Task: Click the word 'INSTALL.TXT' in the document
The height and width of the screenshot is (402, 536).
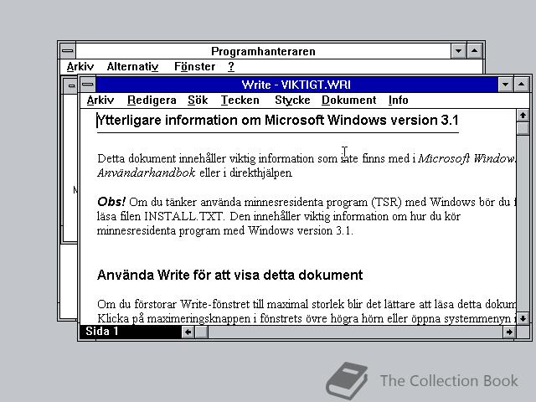Action: 184,216
